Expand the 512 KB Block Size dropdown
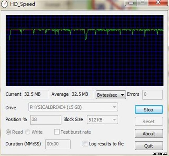Image resolution: width=169 pixels, height=156 pixels. pos(102,120)
